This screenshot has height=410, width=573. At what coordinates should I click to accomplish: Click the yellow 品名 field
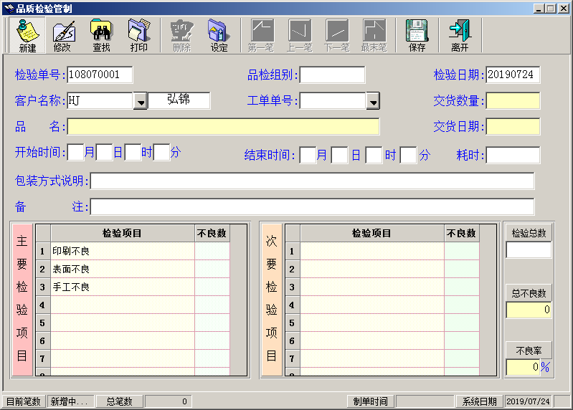[223, 127]
